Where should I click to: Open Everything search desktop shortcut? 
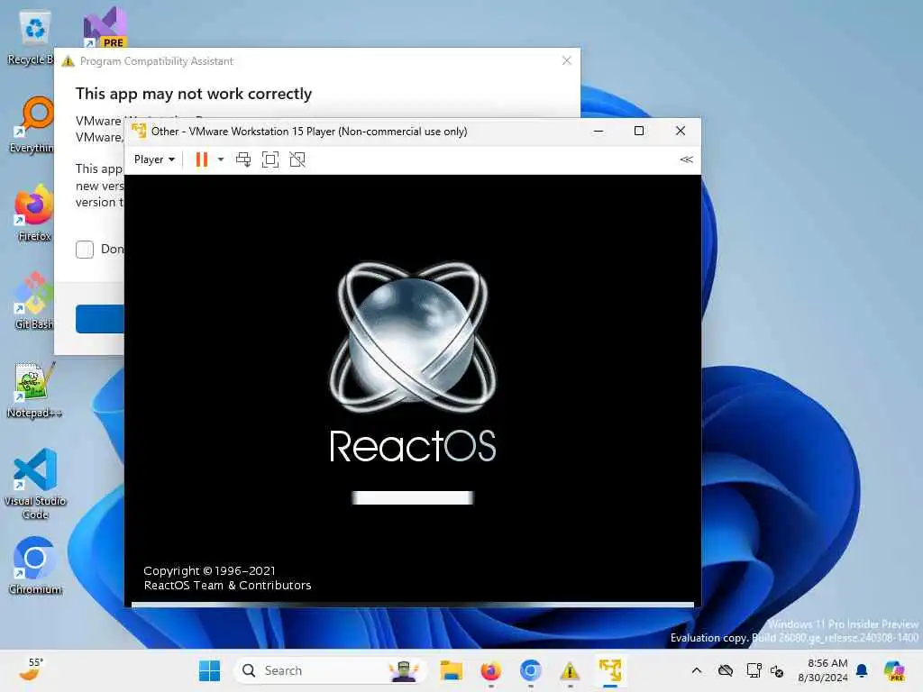[33, 124]
